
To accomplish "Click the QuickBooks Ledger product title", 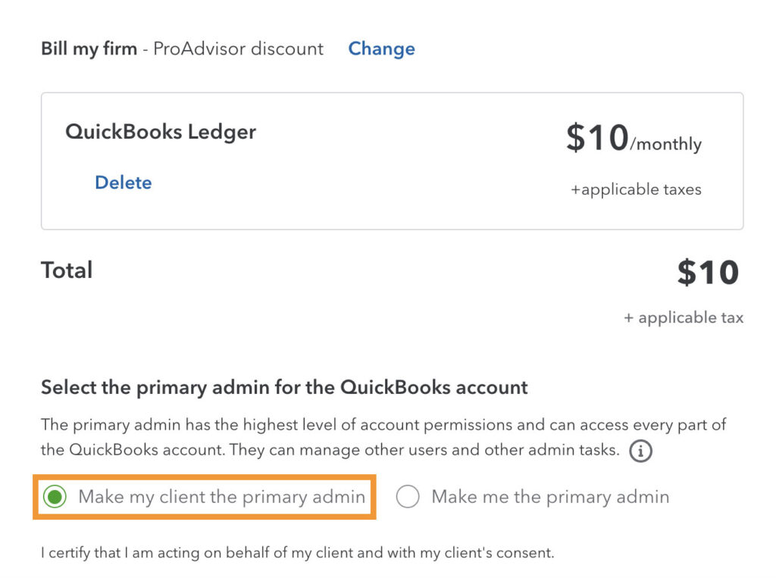I will (161, 132).
